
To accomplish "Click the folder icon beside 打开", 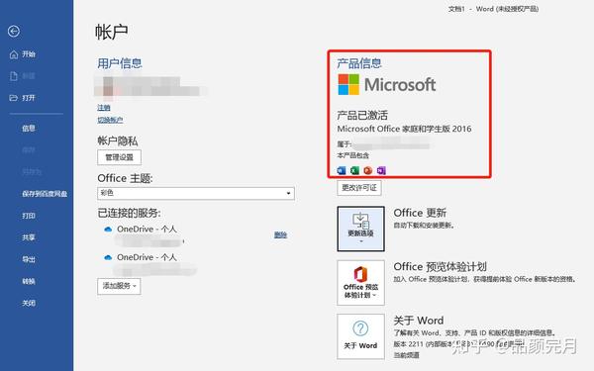I will coord(14,98).
